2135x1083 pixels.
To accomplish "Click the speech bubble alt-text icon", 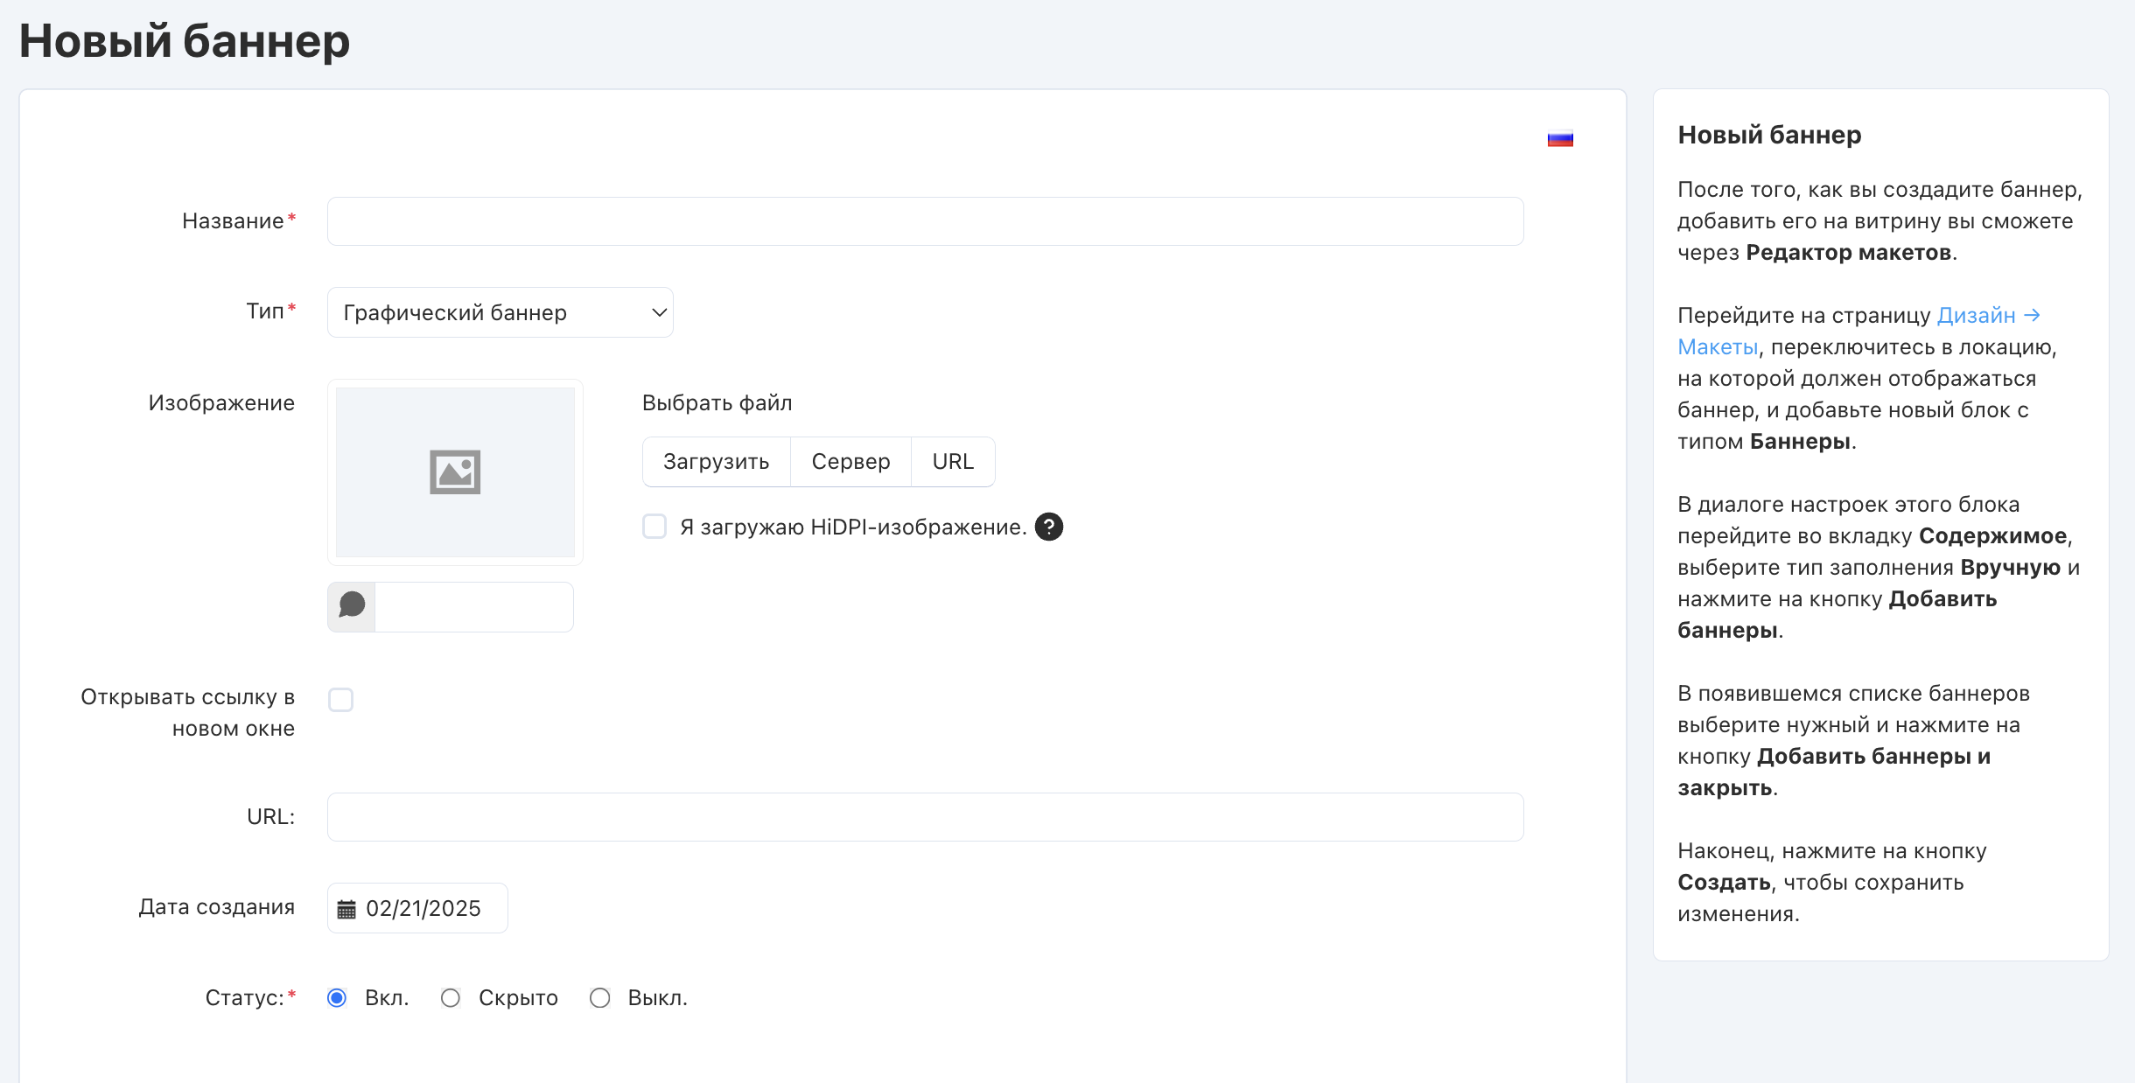I will coord(352,605).
